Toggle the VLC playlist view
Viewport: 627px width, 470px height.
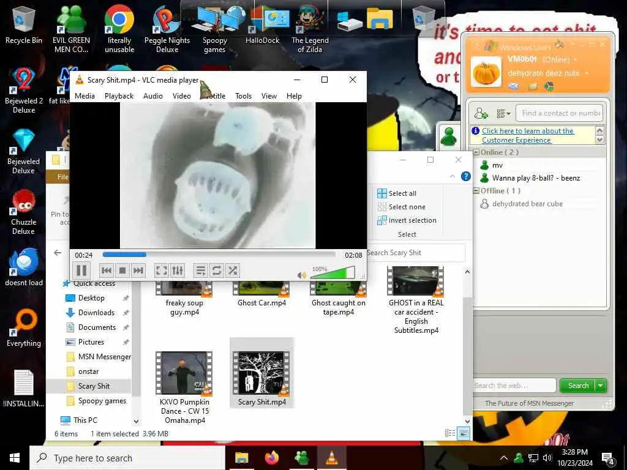tap(201, 270)
